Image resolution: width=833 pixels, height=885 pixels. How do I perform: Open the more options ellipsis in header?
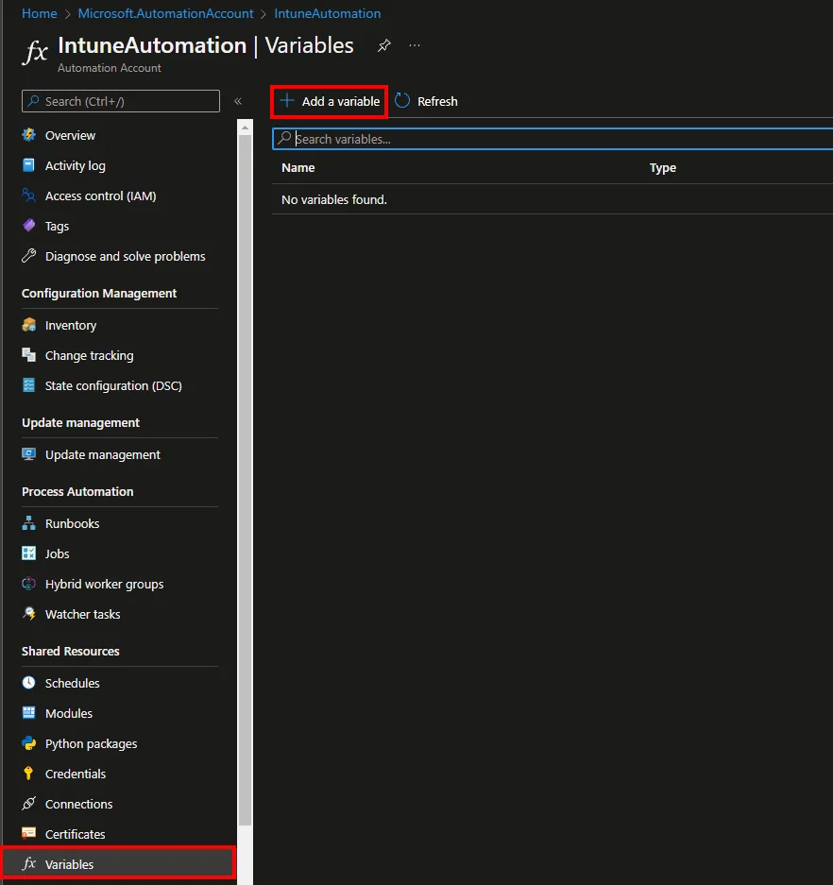pos(415,45)
